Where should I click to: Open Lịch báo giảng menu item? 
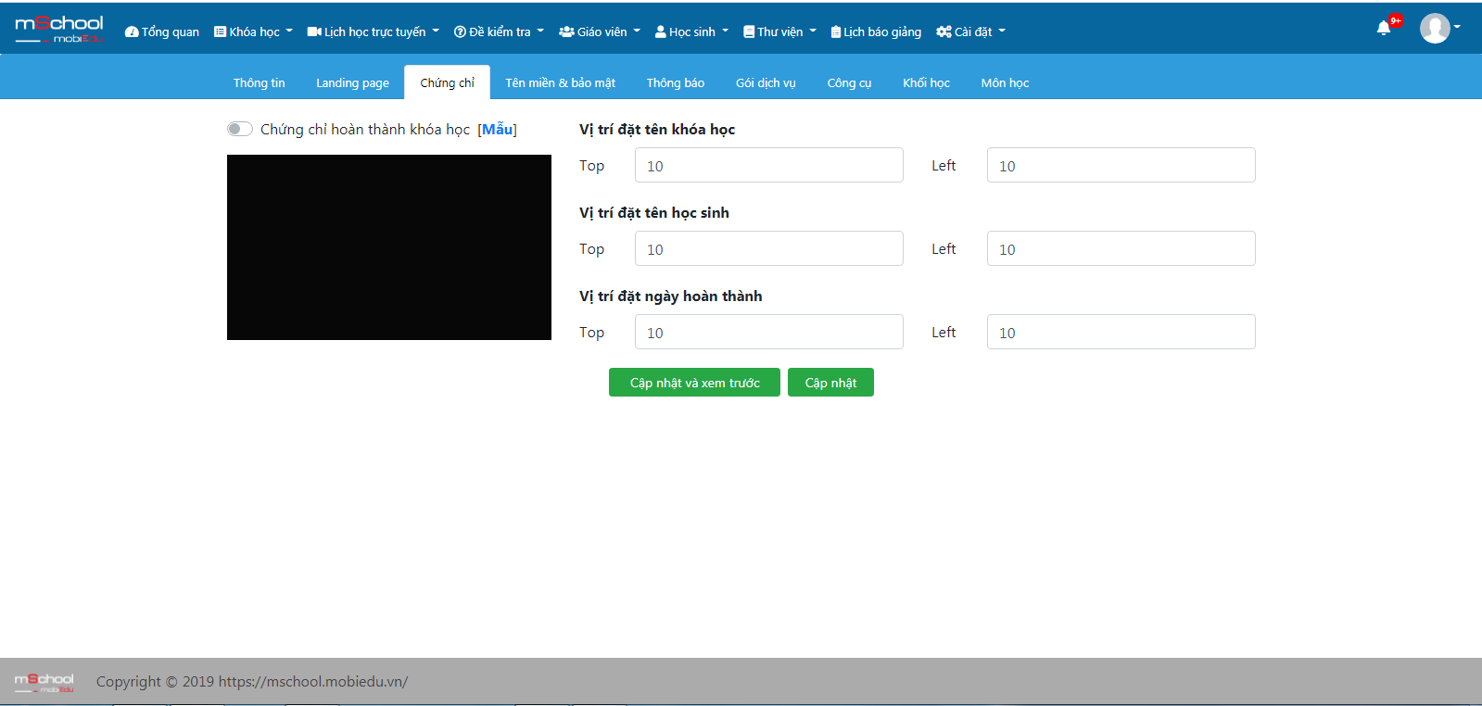click(x=877, y=32)
